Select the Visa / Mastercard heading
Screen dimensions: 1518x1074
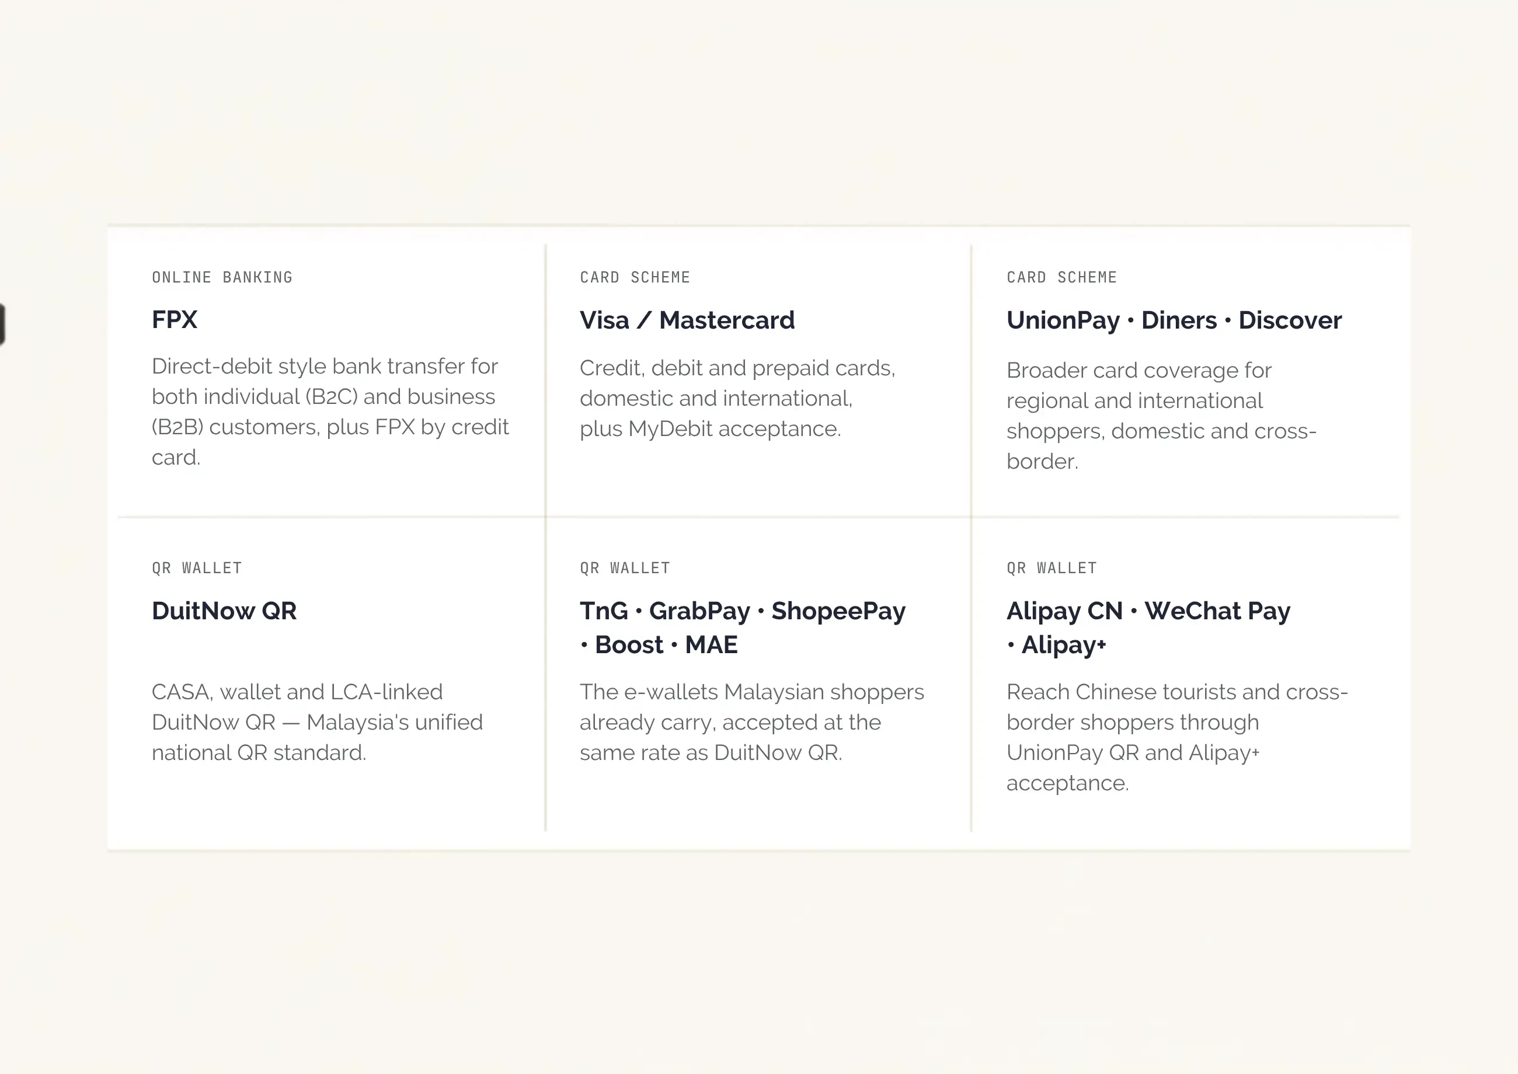point(687,320)
